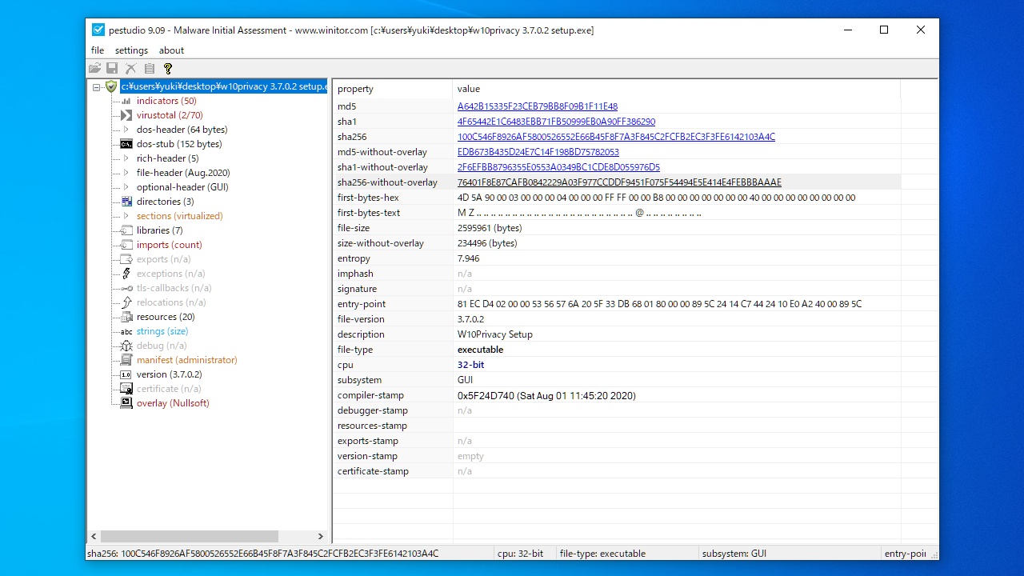Expand the dos-header tree node
1024x576 pixels.
coord(126,130)
